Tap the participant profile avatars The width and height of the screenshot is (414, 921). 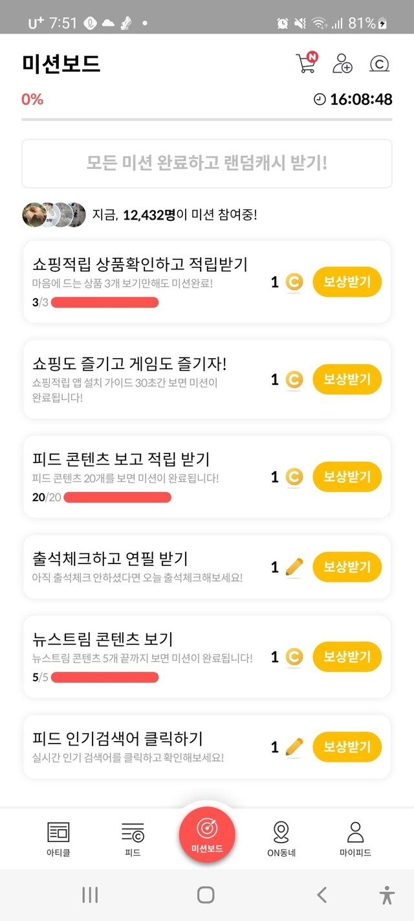[x=54, y=214]
